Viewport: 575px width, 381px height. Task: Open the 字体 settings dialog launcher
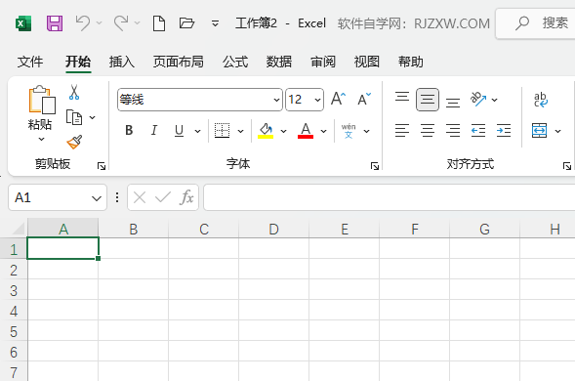[375, 166]
